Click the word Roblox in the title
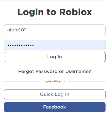Viewport: 108px width, 114px height. 76,12
